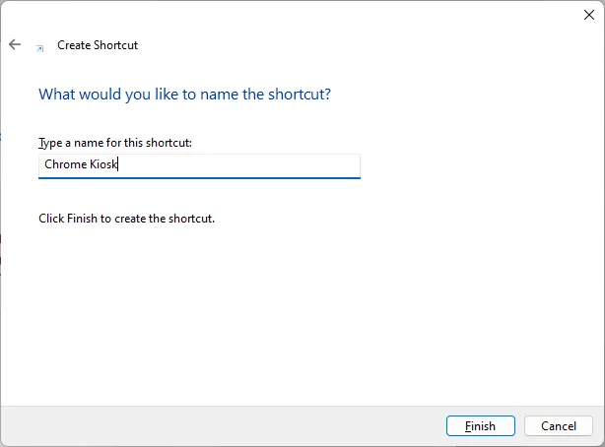Close the Create Shortcut dialog
This screenshot has width=605, height=447.
(x=589, y=15)
